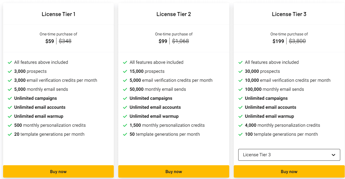Click 100,000 monthly email sends text
This screenshot has height=179, width=345.
pos(274,89)
